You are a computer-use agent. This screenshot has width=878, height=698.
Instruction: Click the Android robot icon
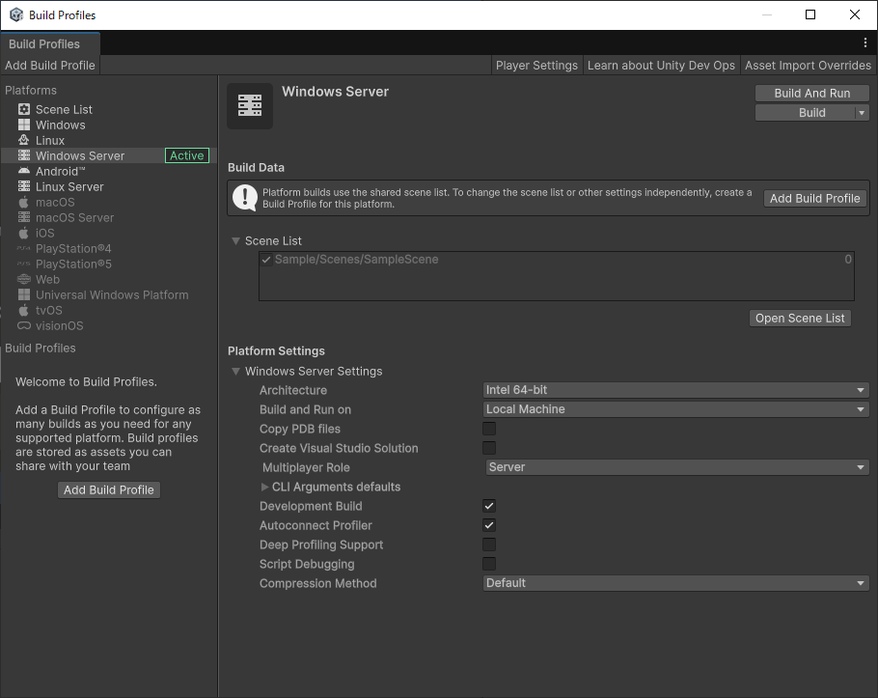(24, 171)
